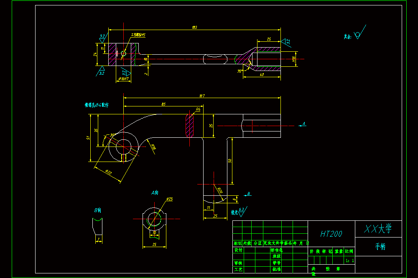The width and height of the screenshot is (418, 278).
Task: Click the HT200 material cell
Action: pos(331,234)
